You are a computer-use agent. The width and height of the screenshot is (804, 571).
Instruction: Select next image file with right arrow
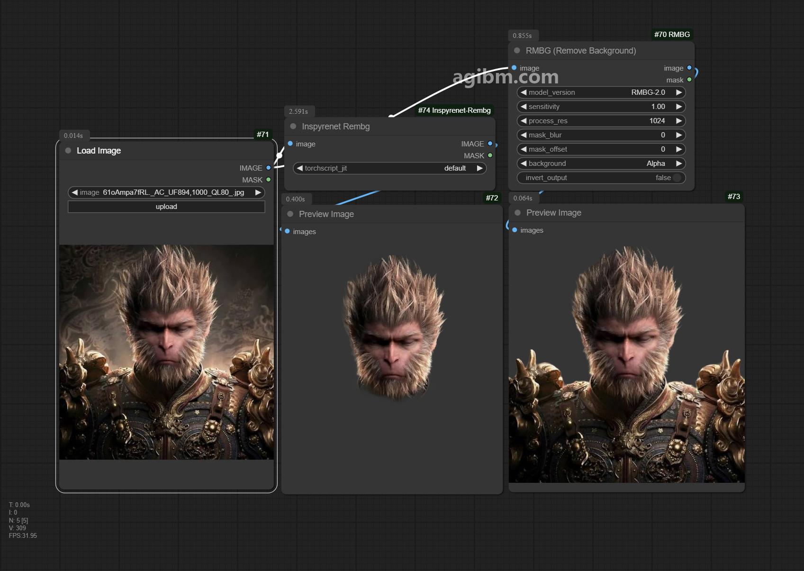coord(258,192)
